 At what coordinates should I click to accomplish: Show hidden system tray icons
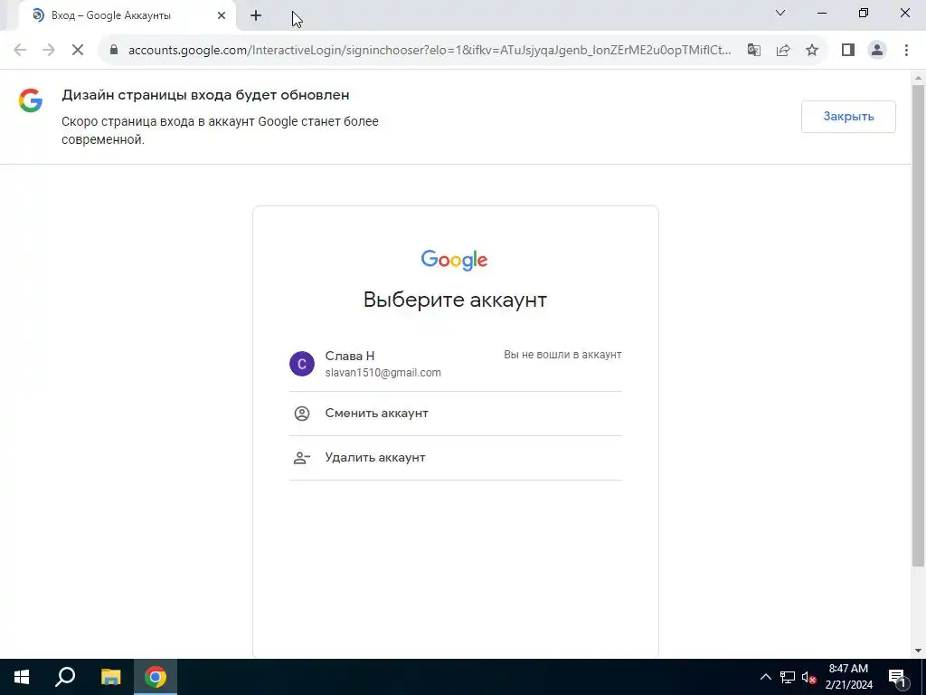(765, 677)
